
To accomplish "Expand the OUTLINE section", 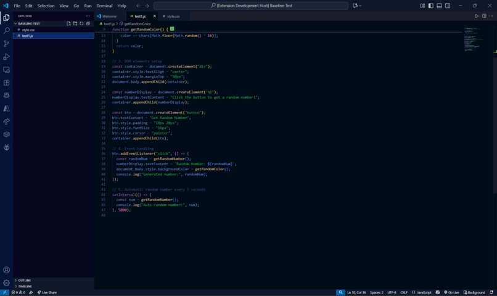I will click(54, 281).
